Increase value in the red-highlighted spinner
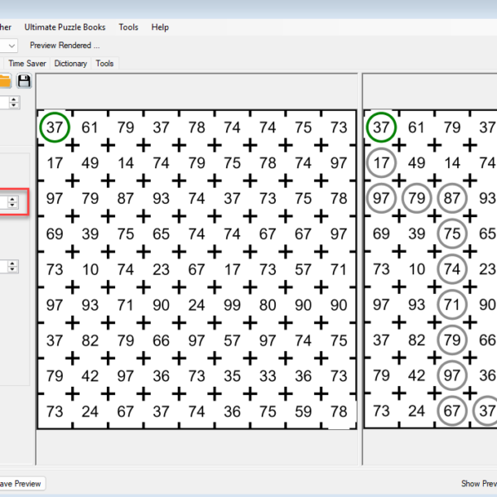Image resolution: width=497 pixels, height=497 pixels. coord(12,198)
